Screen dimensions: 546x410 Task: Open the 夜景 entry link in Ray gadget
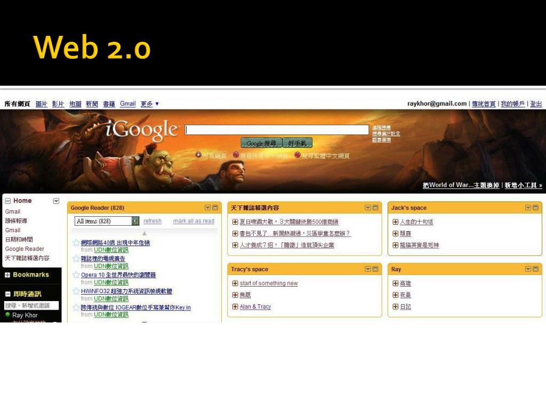[405, 295]
